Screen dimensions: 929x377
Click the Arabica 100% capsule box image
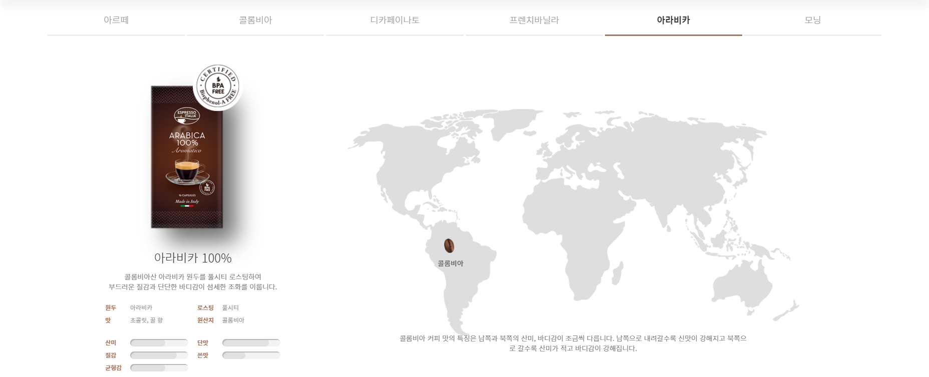187,156
